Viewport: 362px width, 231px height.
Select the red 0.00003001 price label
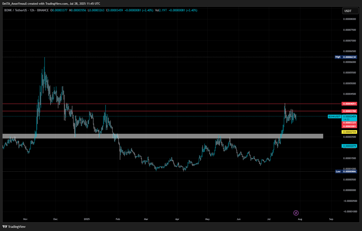350,126
